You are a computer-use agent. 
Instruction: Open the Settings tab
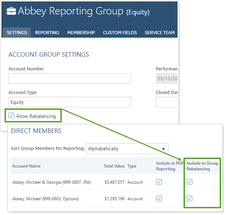click(17, 32)
